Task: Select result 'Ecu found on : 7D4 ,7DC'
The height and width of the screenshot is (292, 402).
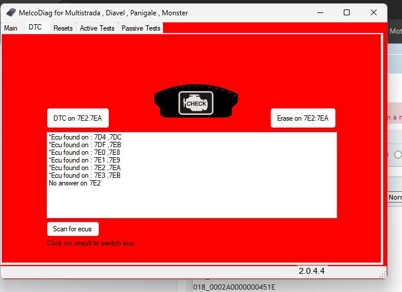Action: point(85,137)
